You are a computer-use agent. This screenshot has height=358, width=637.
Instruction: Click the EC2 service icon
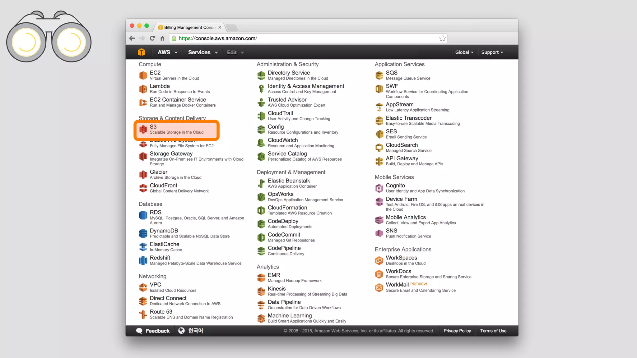[143, 75]
